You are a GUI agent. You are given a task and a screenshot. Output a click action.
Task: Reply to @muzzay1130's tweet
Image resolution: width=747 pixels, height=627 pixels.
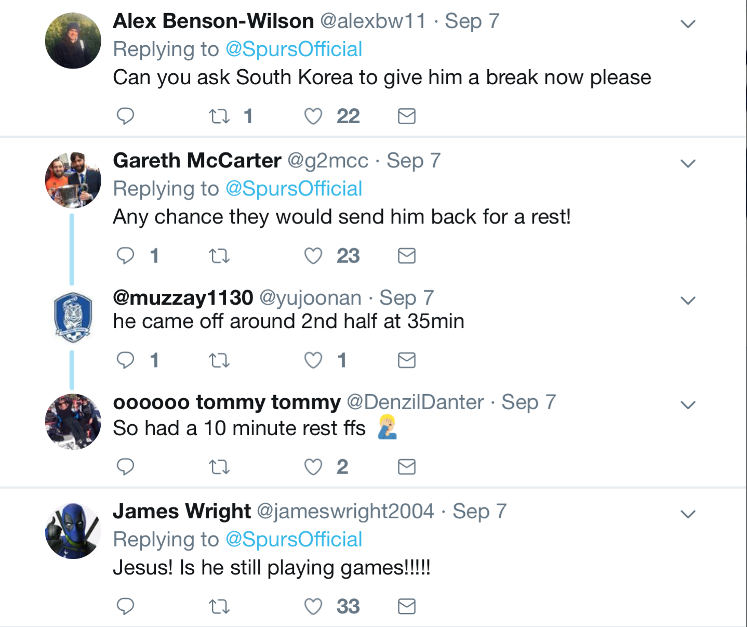[x=125, y=360]
